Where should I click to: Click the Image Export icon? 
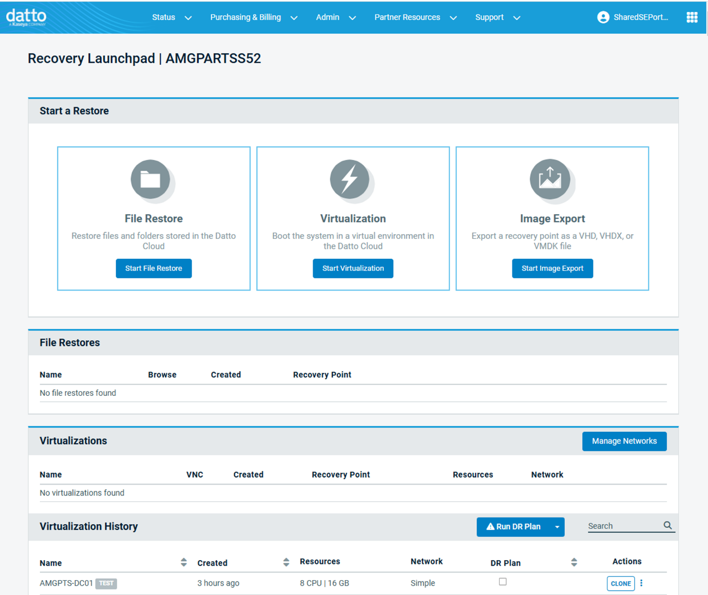(550, 179)
